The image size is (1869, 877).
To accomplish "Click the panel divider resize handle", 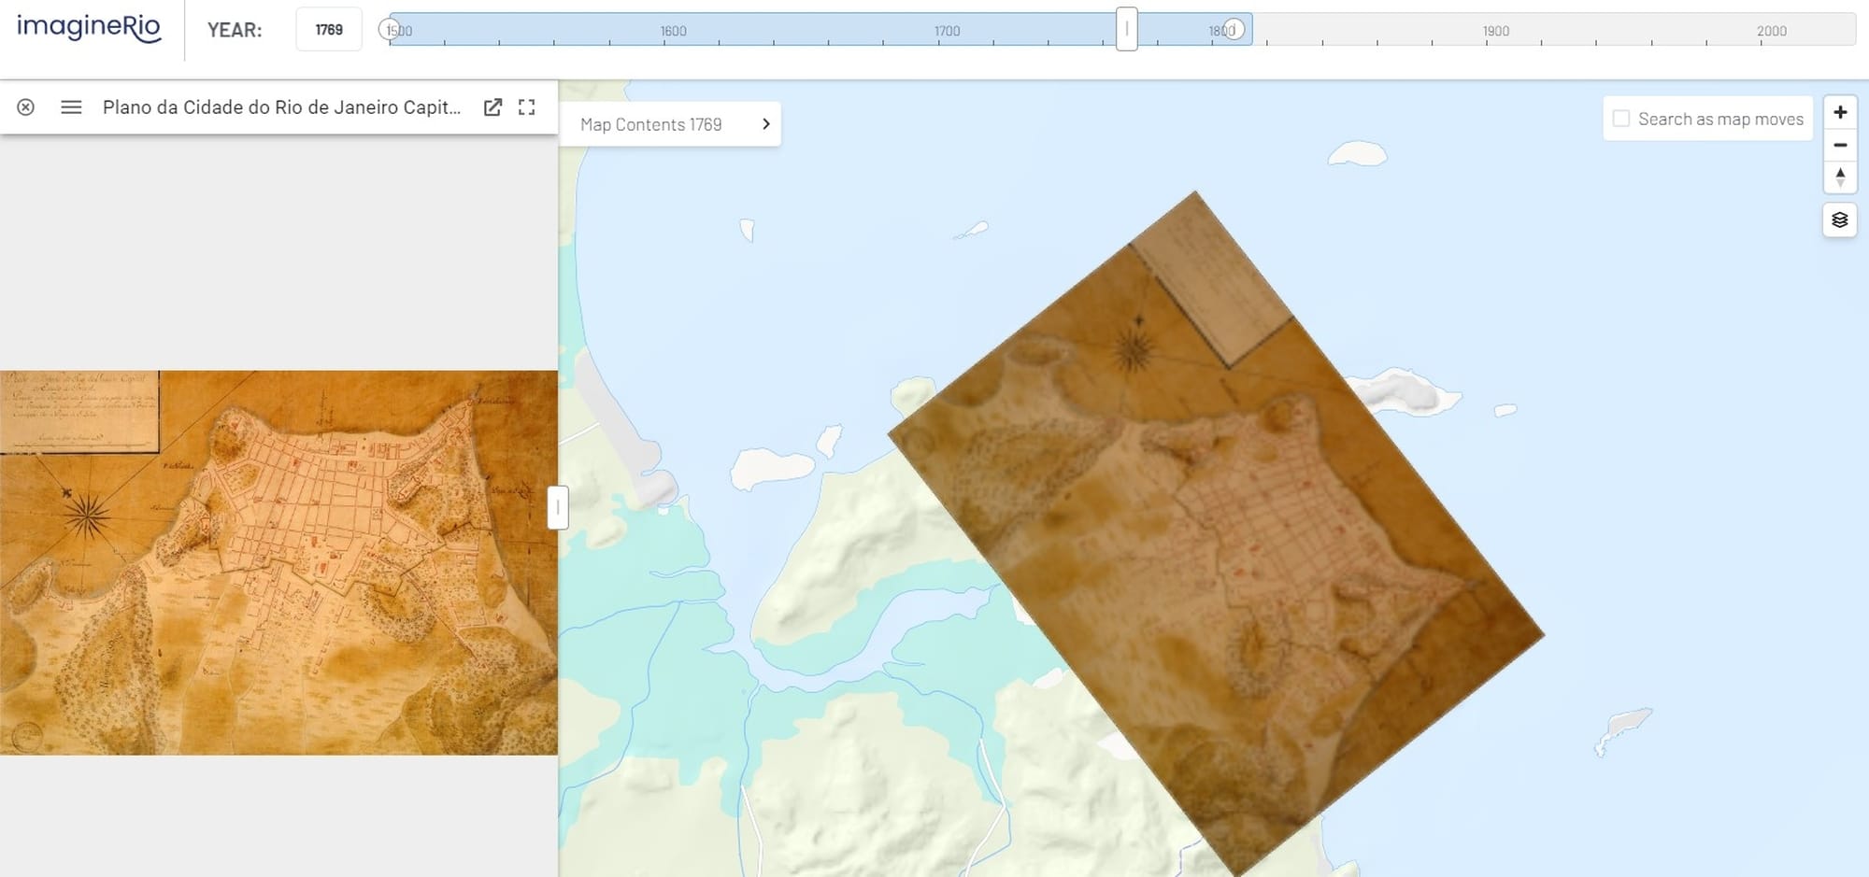I will click(x=558, y=507).
